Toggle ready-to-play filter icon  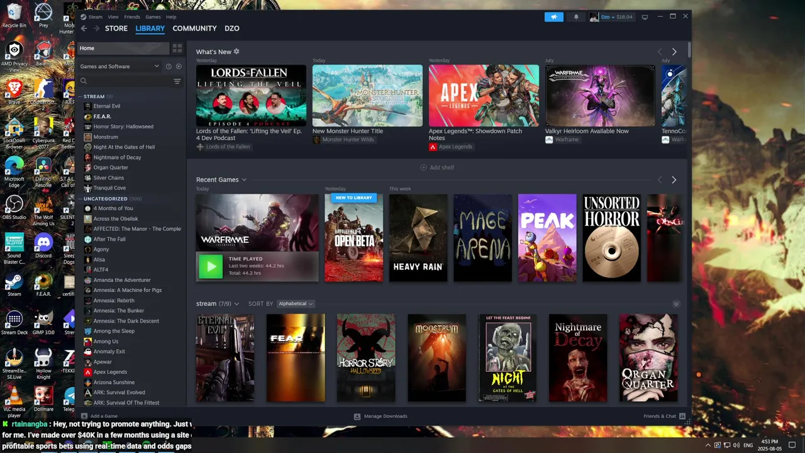tap(179, 66)
